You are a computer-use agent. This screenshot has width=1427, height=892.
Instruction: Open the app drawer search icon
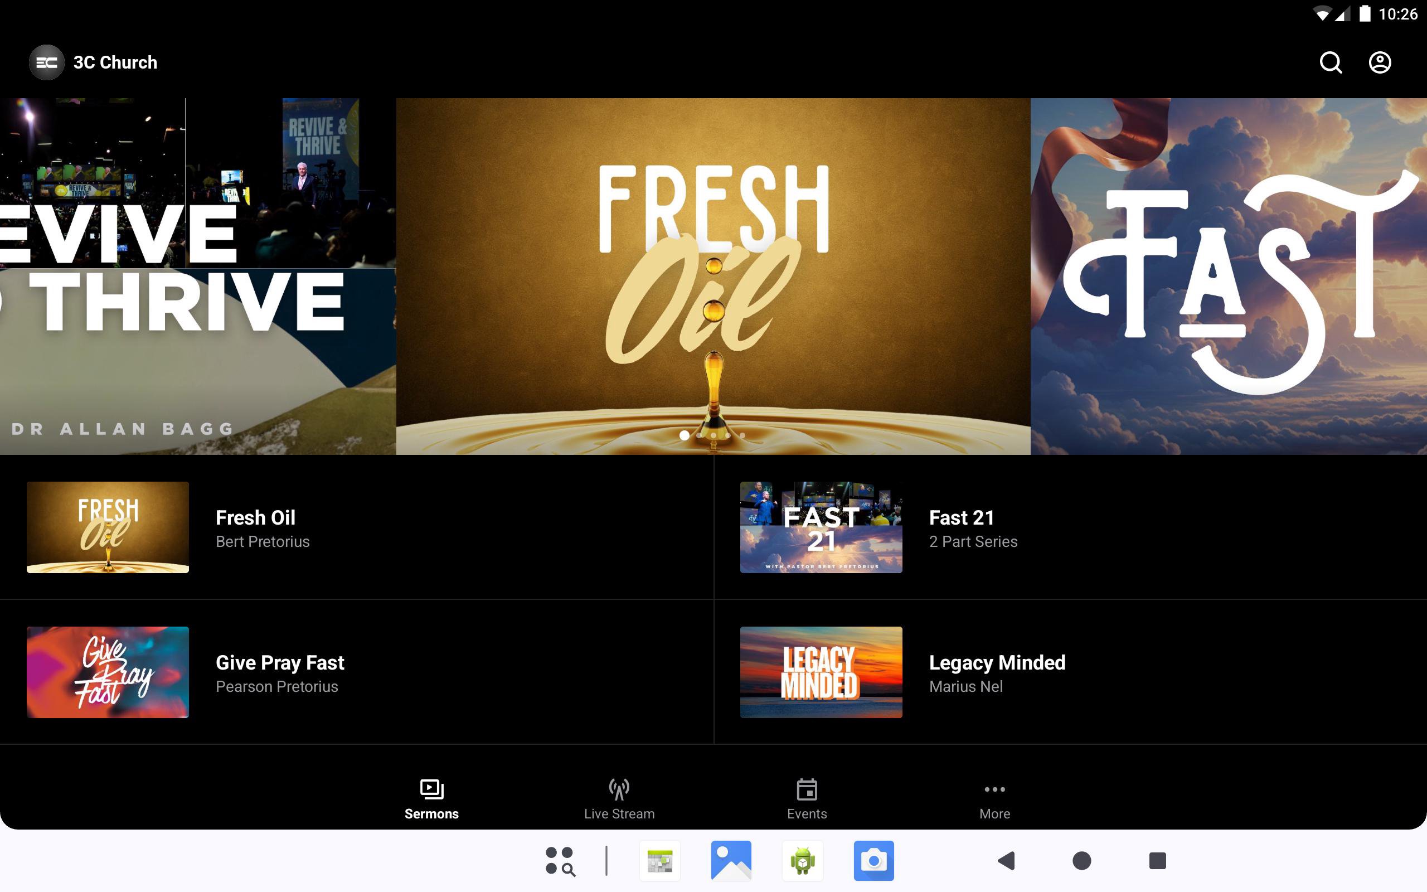point(560,861)
